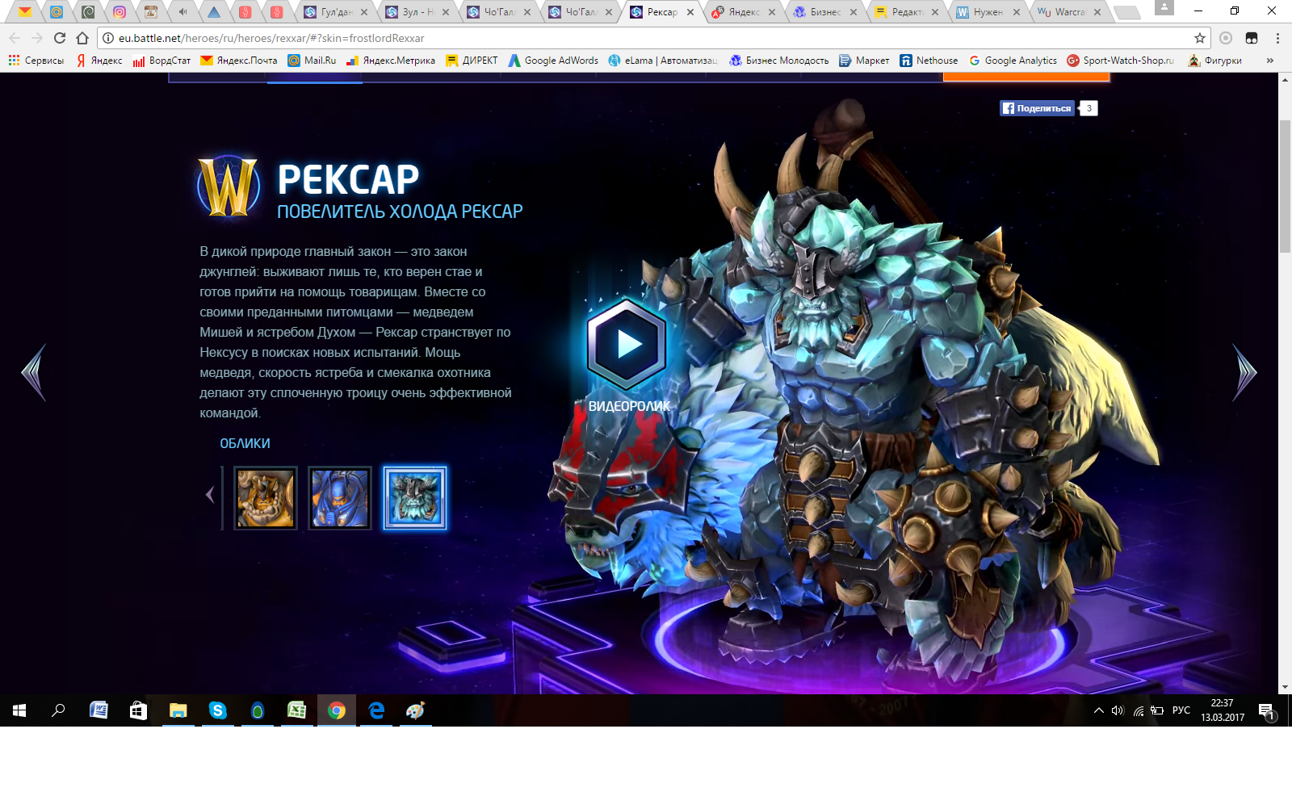Open Microsoft Word from the taskbar
The image size is (1292, 796).
coord(99,710)
